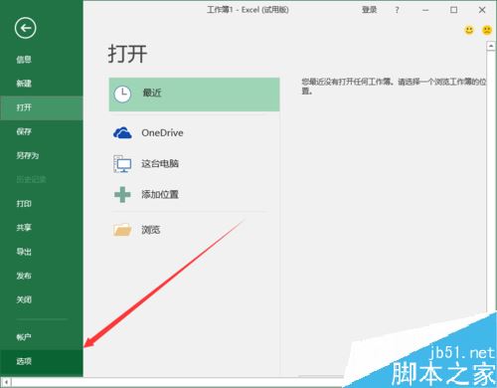This screenshot has height=388, width=497.
Task: Close the Excel window
Action: [482, 10]
